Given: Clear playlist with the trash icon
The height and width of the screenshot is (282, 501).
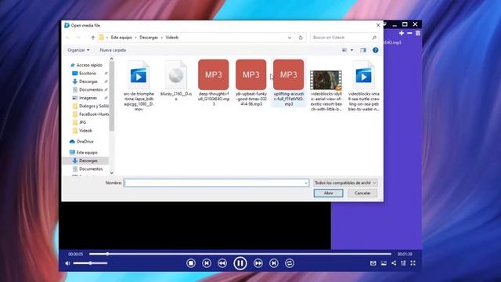Looking at the screenshot, I should (417, 33).
